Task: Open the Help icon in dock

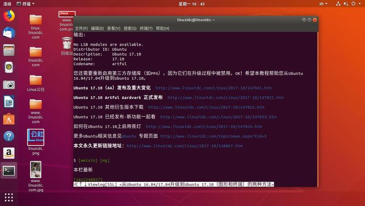Action: (x=9, y=136)
